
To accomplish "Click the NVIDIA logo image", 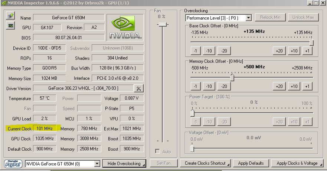I will 125,28.
